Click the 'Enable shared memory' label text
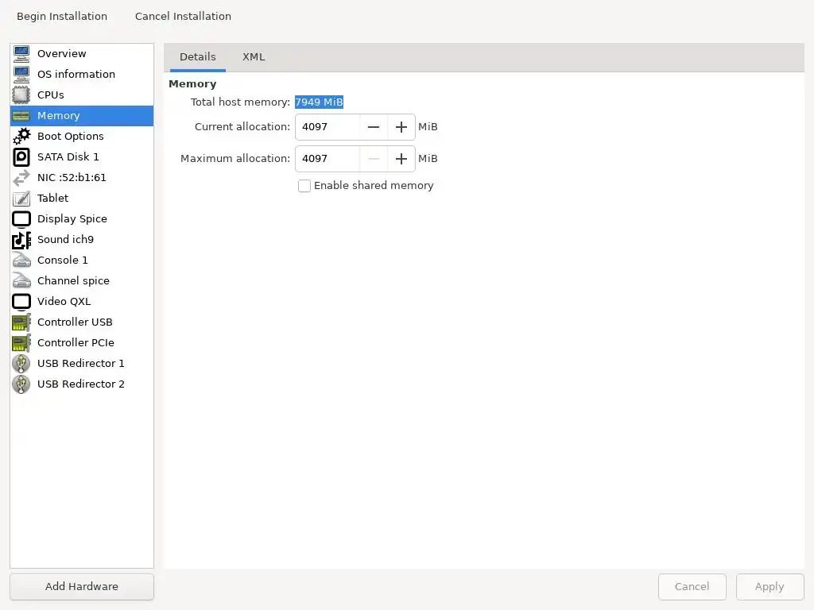Screen dimensions: 814x610 [374, 186]
